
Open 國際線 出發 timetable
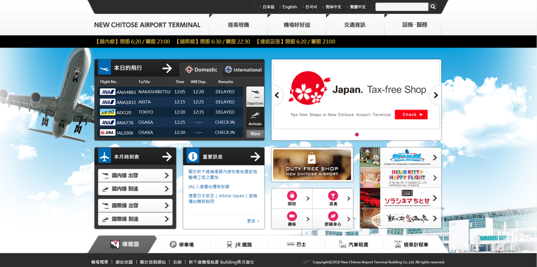pyautogui.click(x=135, y=205)
